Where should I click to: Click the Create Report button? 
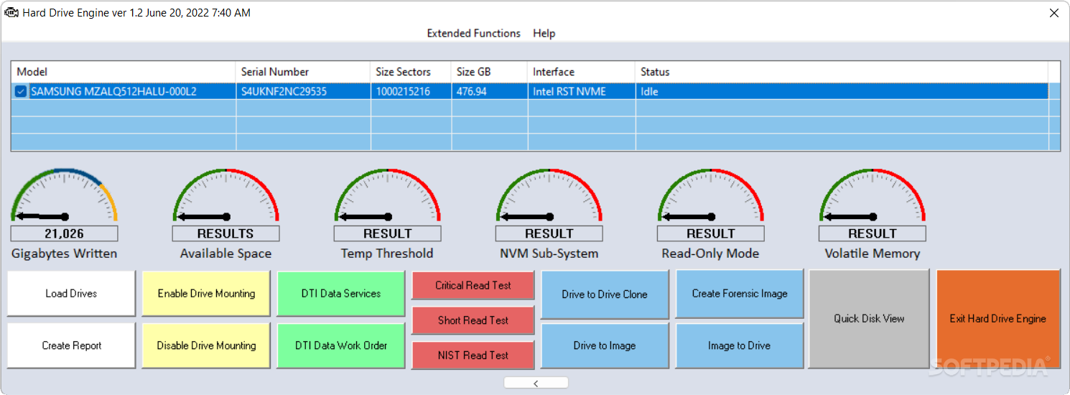71,345
